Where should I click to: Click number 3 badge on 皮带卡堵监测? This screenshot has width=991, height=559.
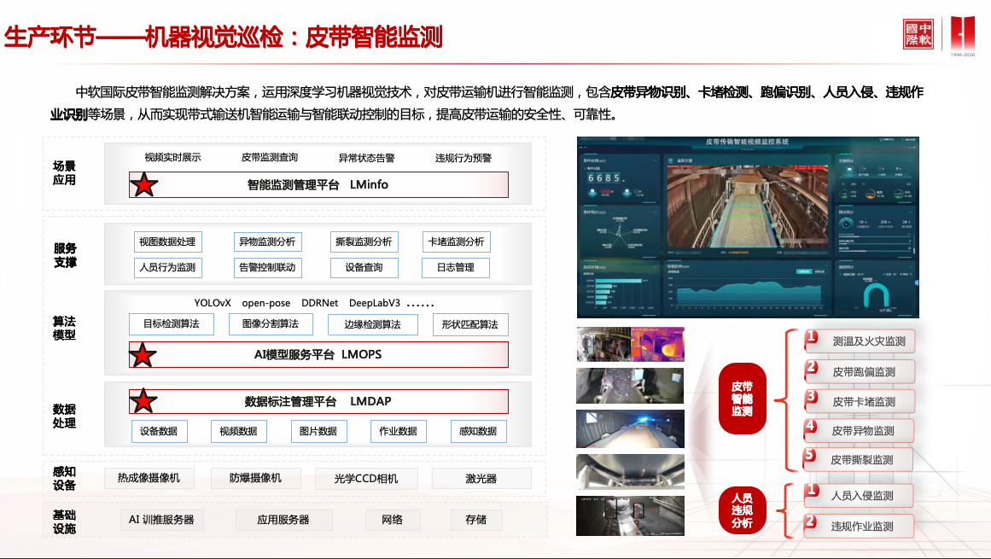pos(812,398)
